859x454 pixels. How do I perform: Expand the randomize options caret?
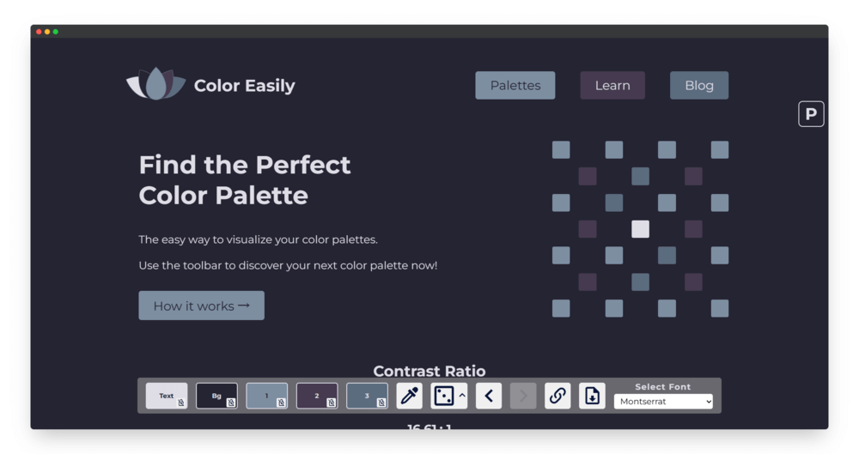[x=462, y=396]
